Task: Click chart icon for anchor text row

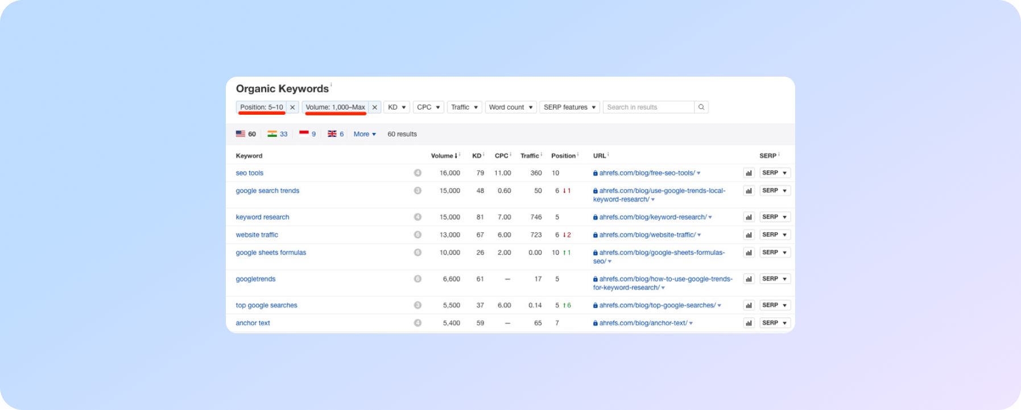Action: [x=749, y=323]
